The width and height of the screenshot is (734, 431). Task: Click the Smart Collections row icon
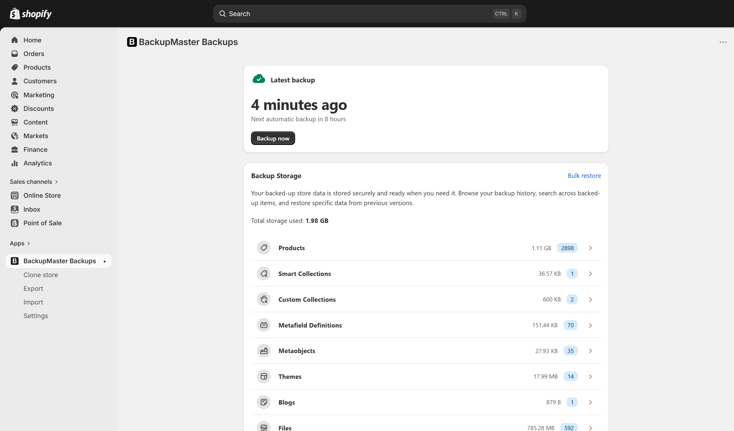click(264, 274)
